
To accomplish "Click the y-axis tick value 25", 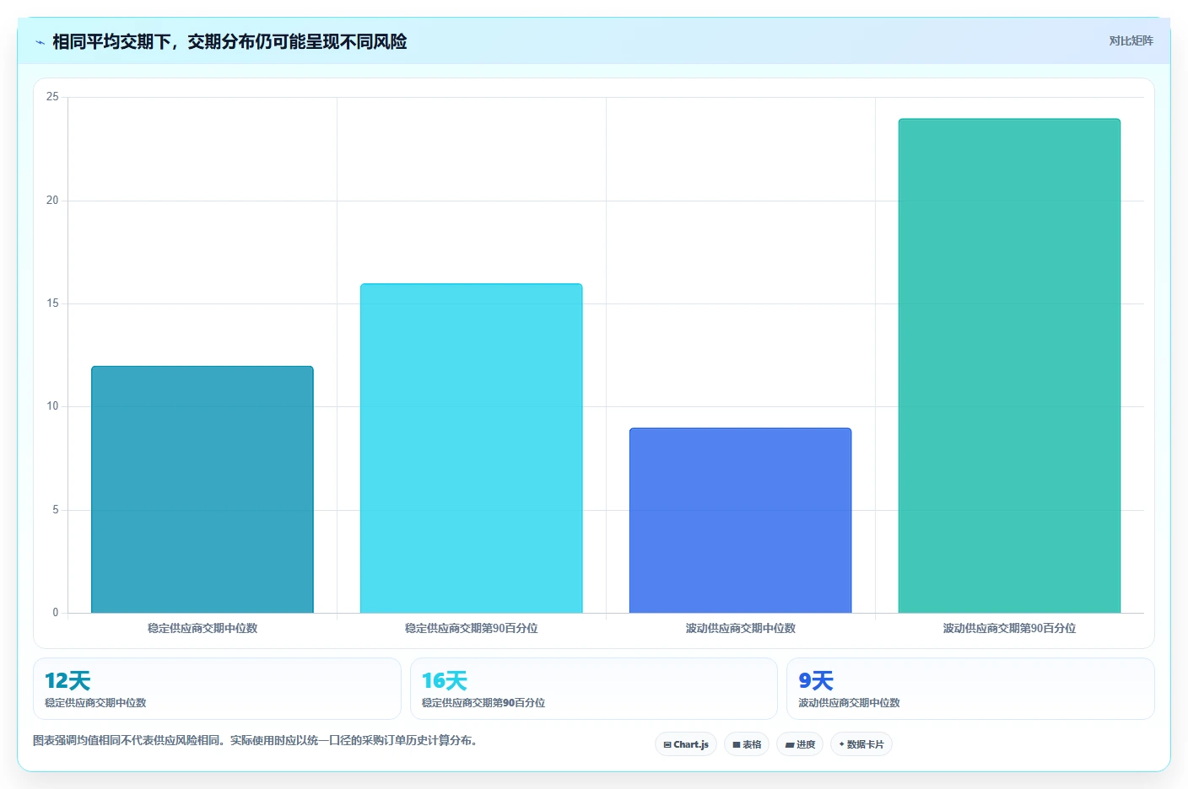I will [53, 97].
